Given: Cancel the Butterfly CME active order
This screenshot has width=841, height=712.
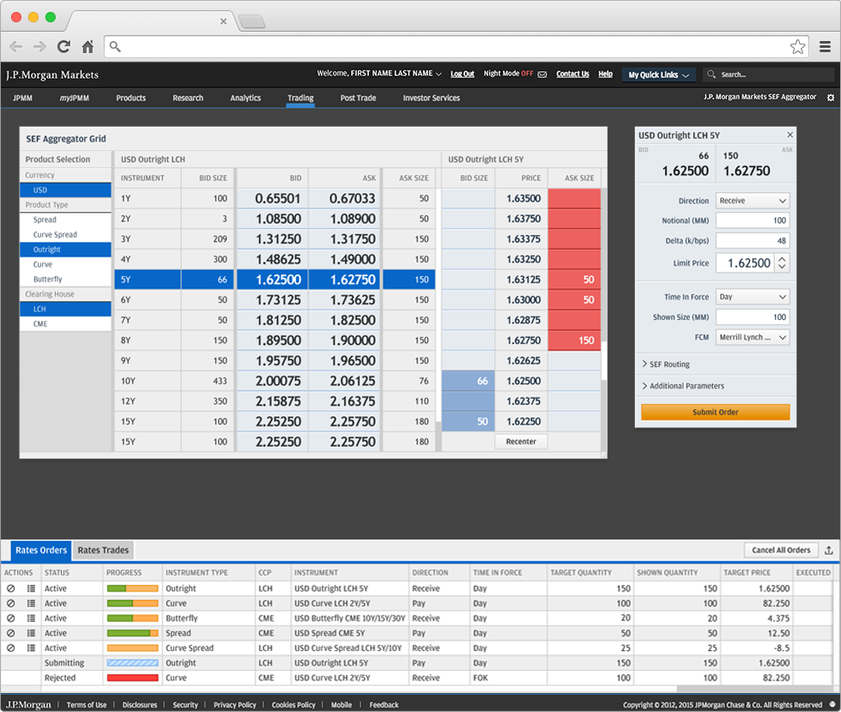Looking at the screenshot, I should point(10,618).
